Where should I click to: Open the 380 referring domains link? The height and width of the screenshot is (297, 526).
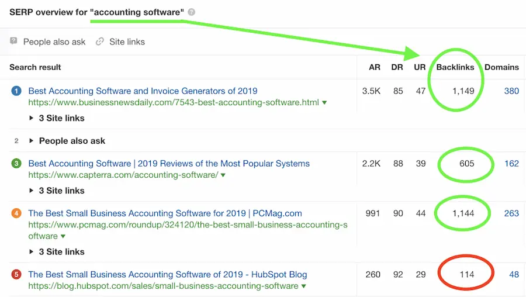coord(511,91)
